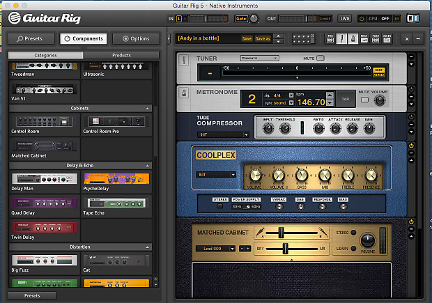Switch to the Products tab
The height and width of the screenshot is (303, 432).
(121, 55)
